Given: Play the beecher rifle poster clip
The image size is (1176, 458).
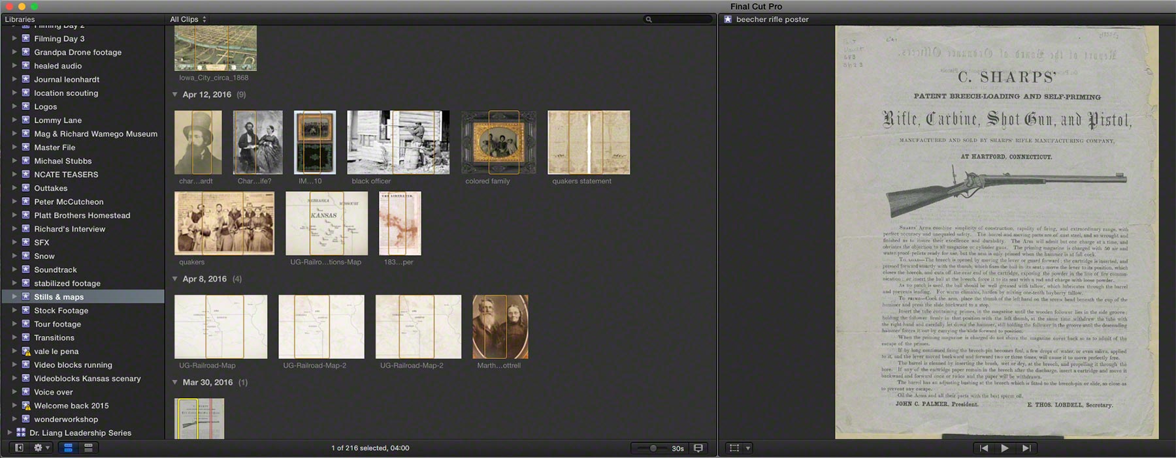Looking at the screenshot, I should (x=1005, y=448).
